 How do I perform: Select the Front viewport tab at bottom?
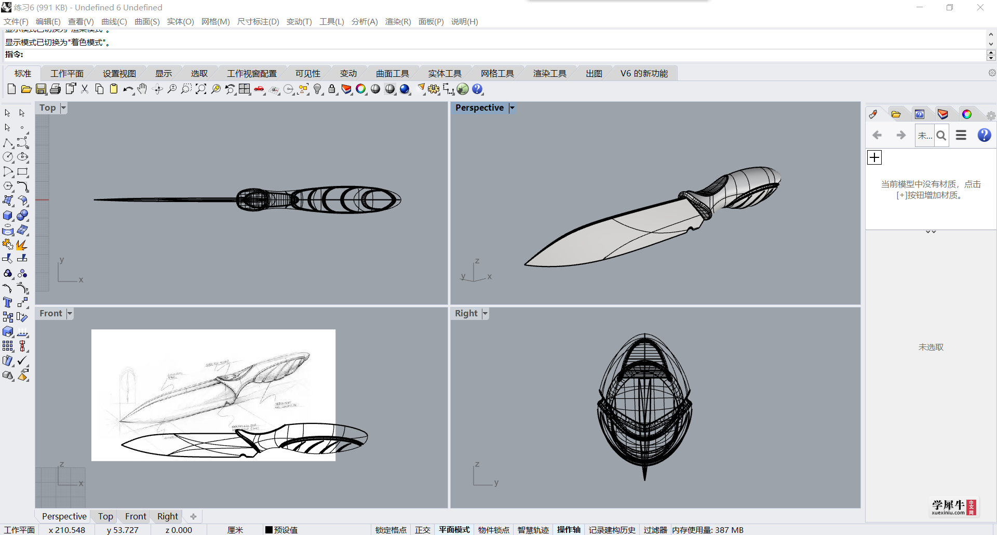click(x=136, y=516)
